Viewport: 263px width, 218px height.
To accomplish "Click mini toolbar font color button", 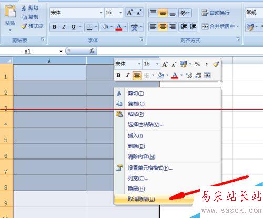I will [x=175, y=75].
